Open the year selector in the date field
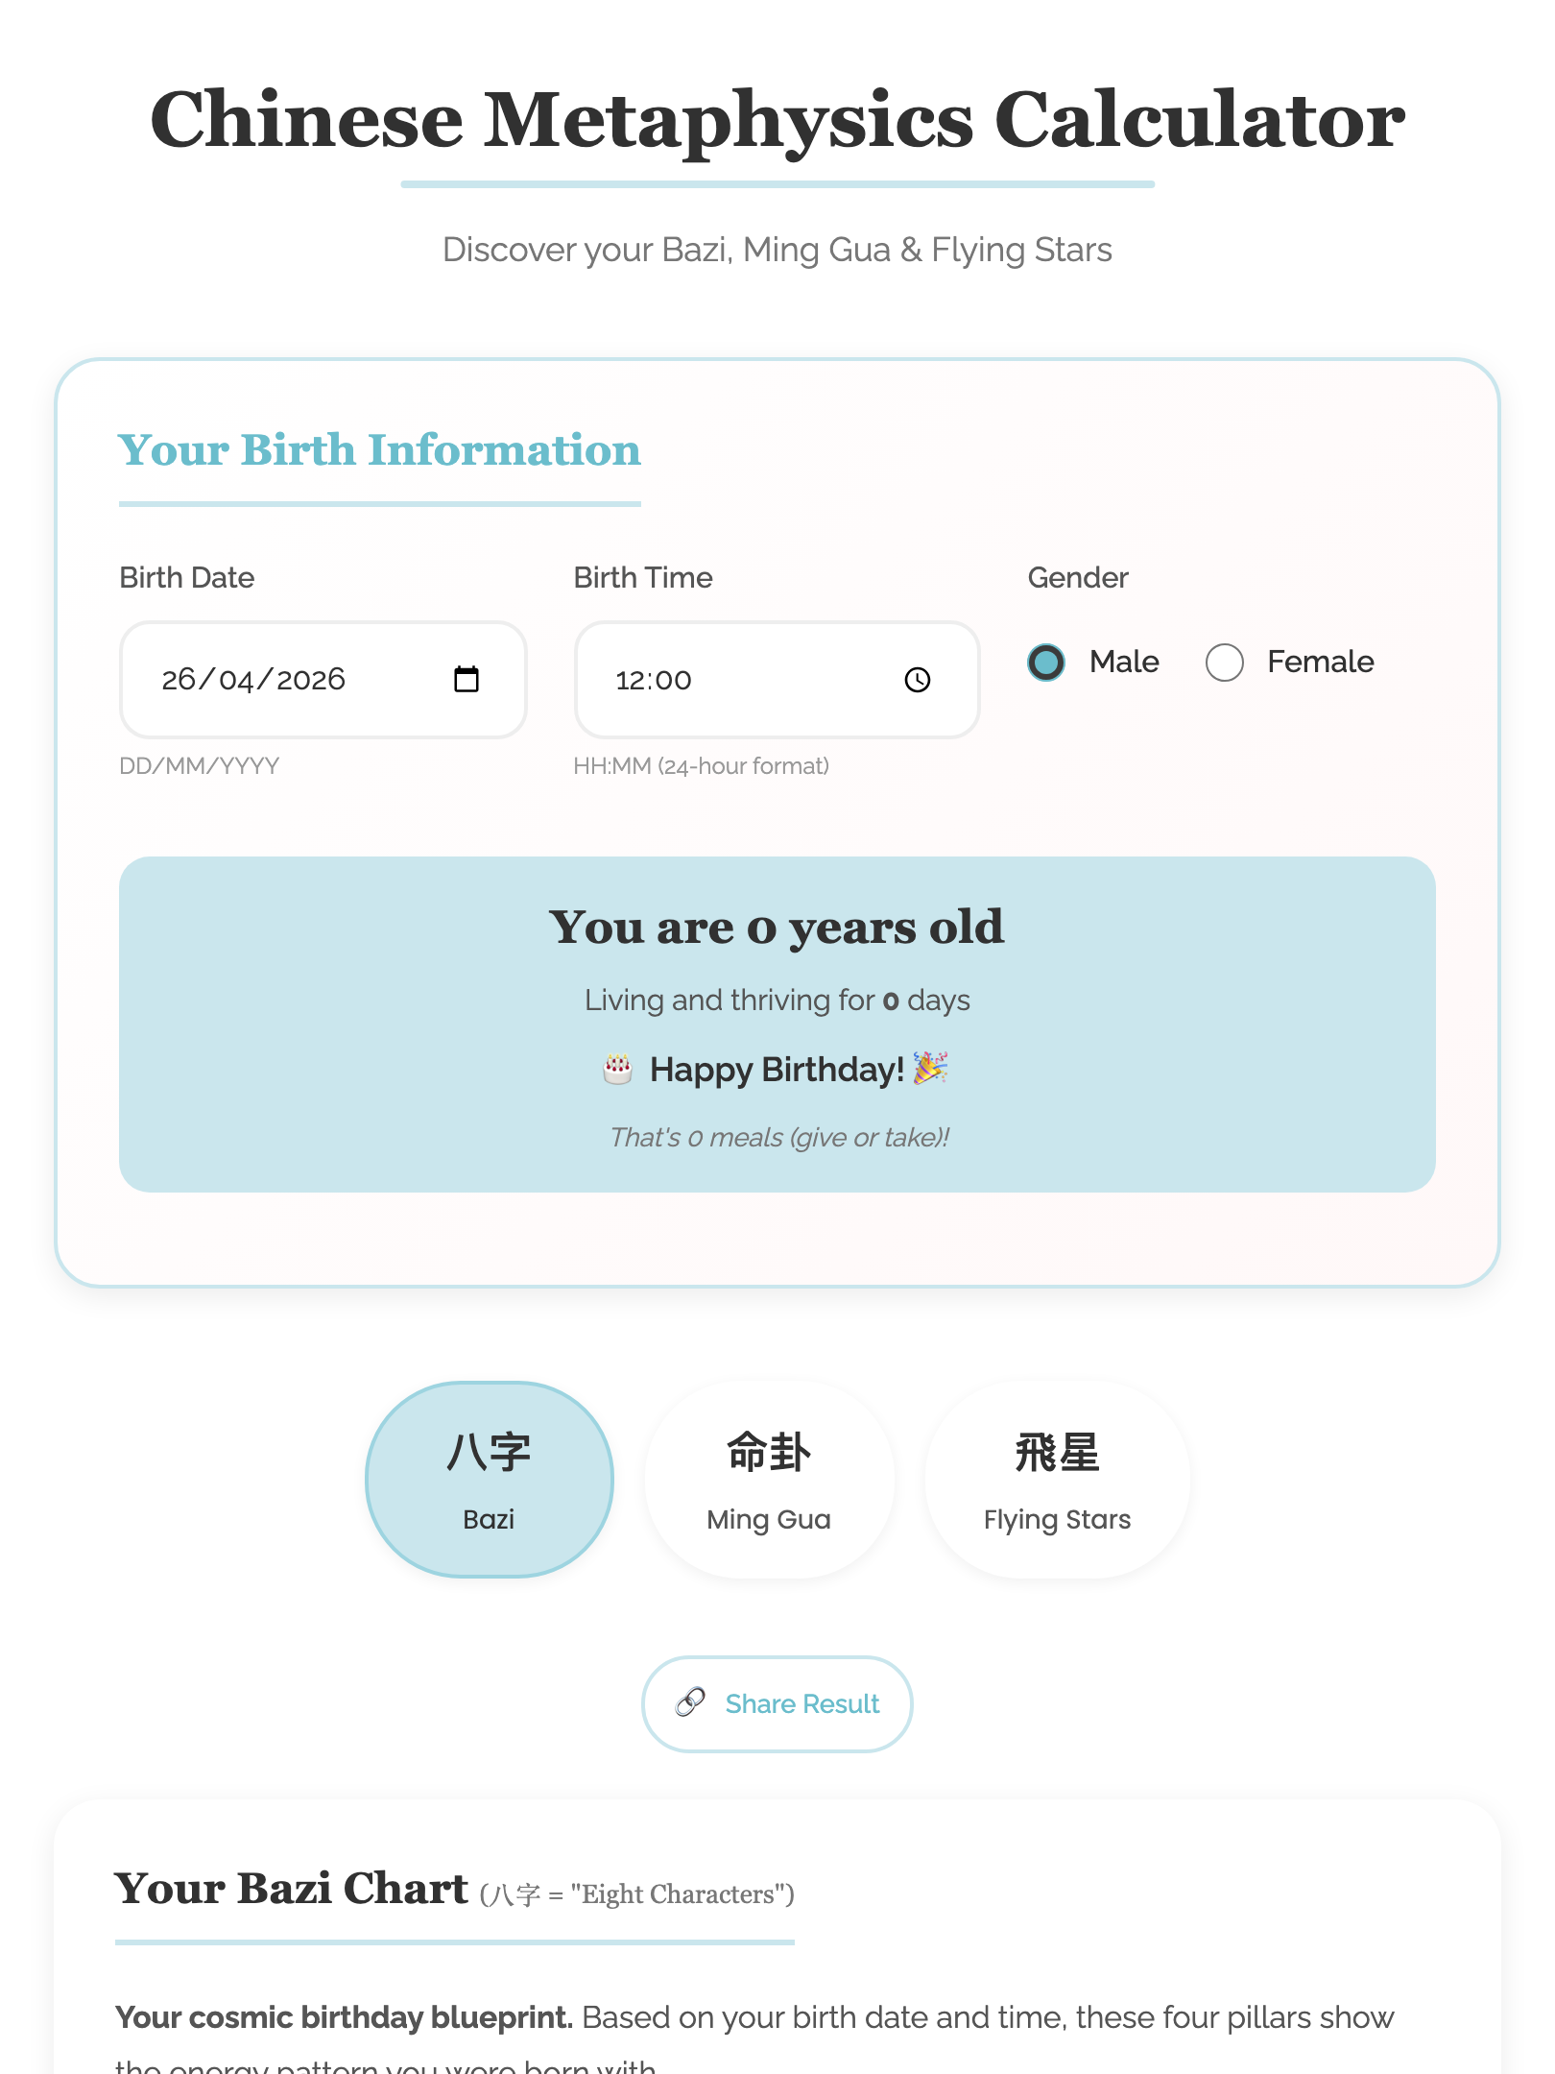The height and width of the screenshot is (2074, 1555). pyautogui.click(x=309, y=679)
